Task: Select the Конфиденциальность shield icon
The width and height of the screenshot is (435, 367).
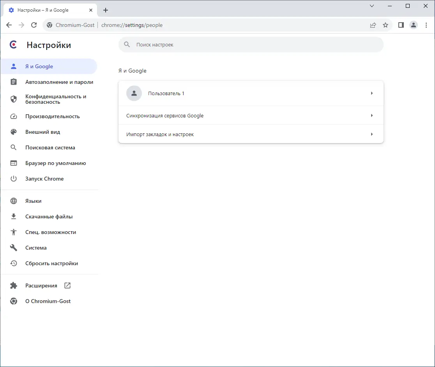Action: [14, 99]
